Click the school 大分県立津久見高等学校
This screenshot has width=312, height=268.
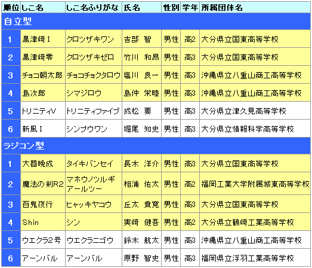pyautogui.click(x=243, y=111)
